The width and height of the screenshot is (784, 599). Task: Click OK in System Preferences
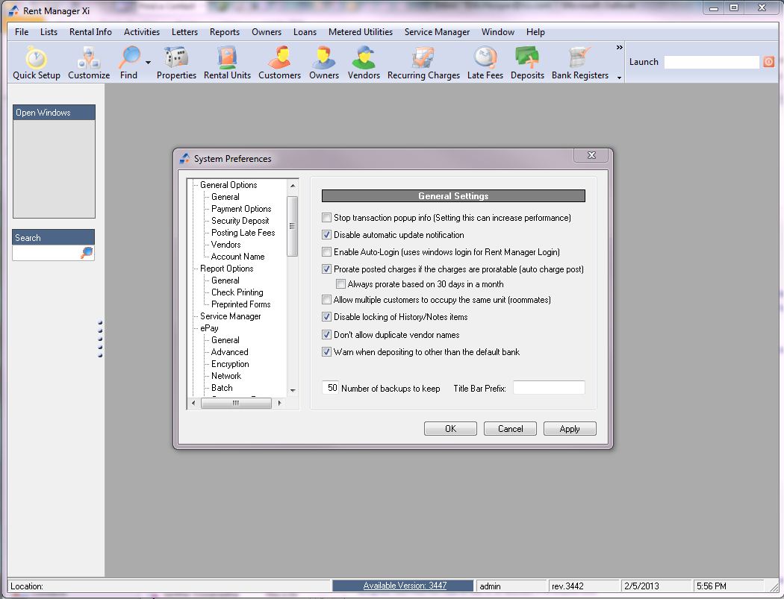[x=450, y=429]
